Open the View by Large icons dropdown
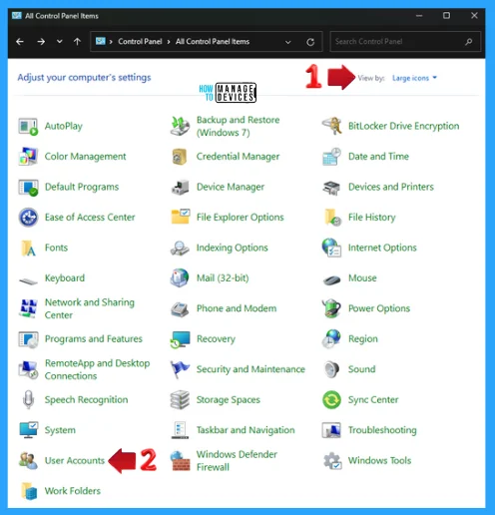The width and height of the screenshot is (495, 515). tap(414, 78)
